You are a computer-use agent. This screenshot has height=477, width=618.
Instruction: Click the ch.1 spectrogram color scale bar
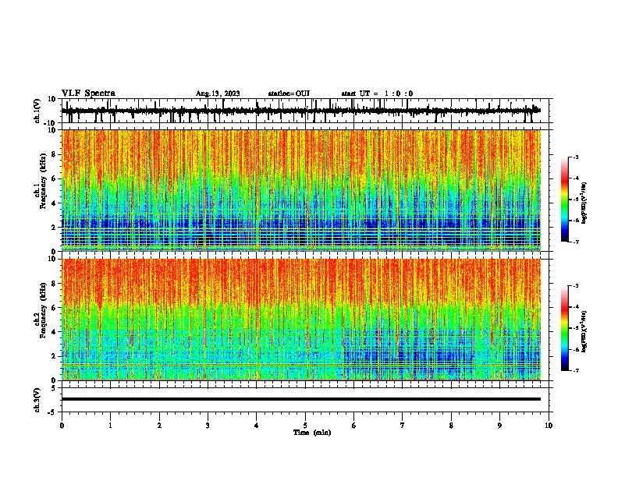(565, 200)
